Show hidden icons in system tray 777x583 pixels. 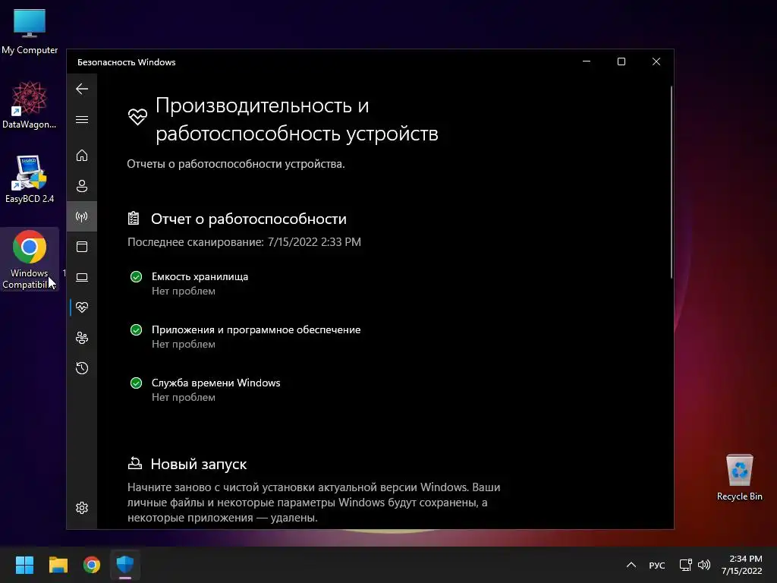point(631,565)
